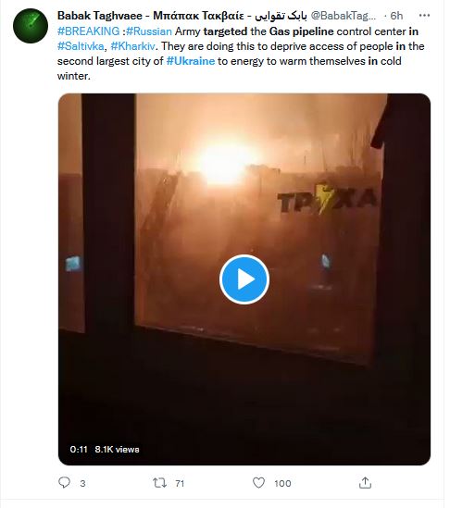Open the share upload icon
Image resolution: width=450 pixels, height=508 pixels.
point(365,483)
